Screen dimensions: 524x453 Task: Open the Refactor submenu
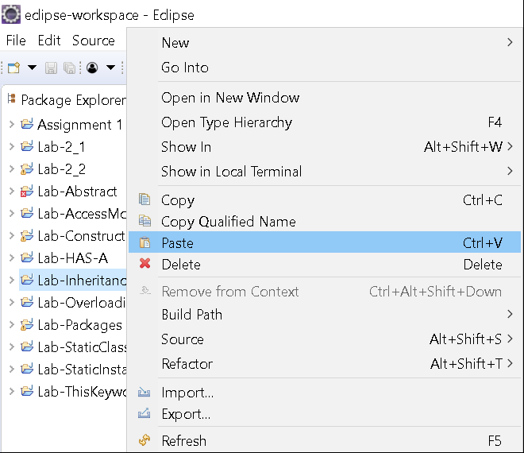click(325, 364)
